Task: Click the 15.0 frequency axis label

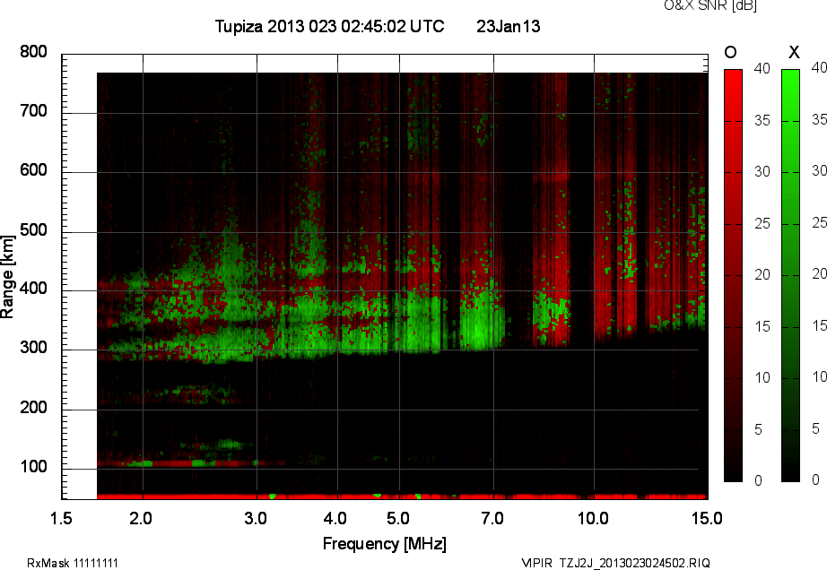Action: [707, 518]
